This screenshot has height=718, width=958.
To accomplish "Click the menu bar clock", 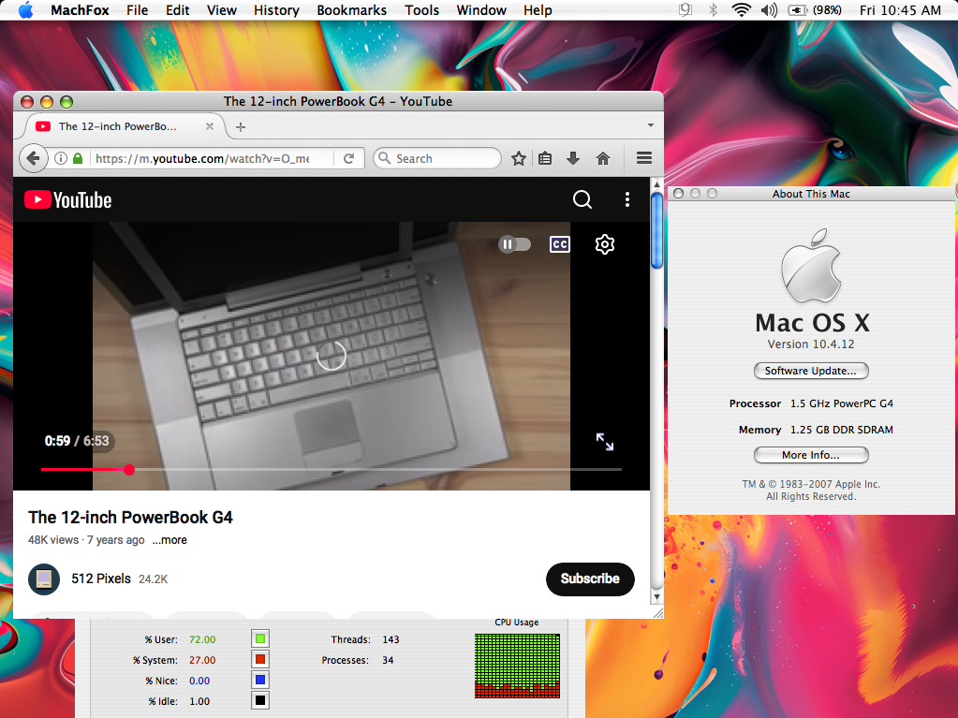I will tap(900, 9).
